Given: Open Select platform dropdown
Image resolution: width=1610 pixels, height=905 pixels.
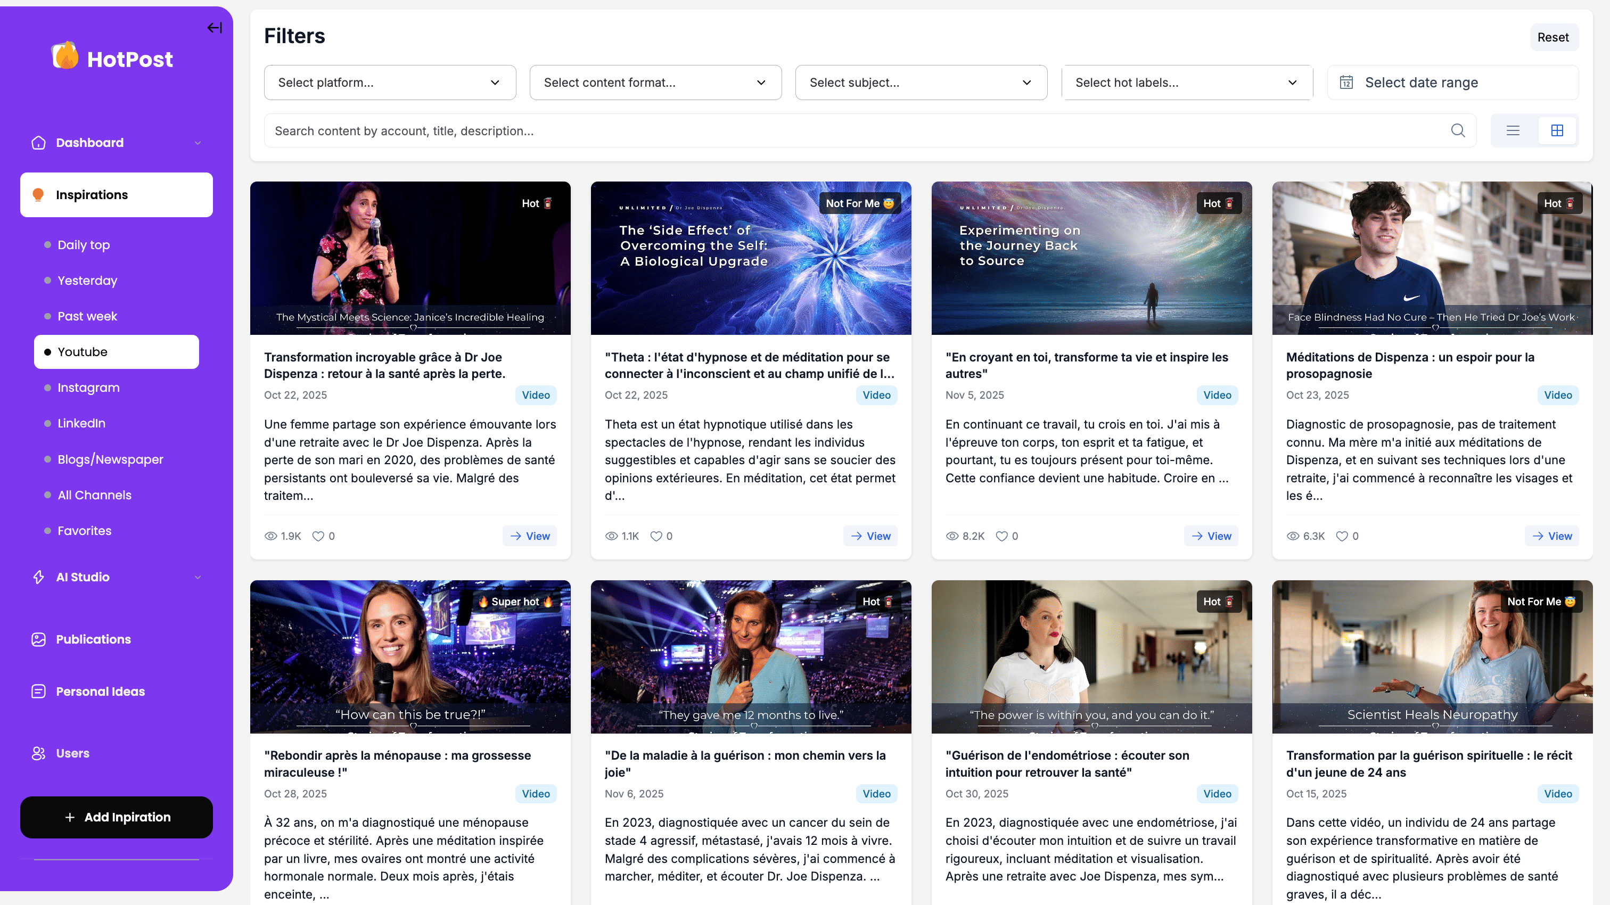Looking at the screenshot, I should point(389,83).
